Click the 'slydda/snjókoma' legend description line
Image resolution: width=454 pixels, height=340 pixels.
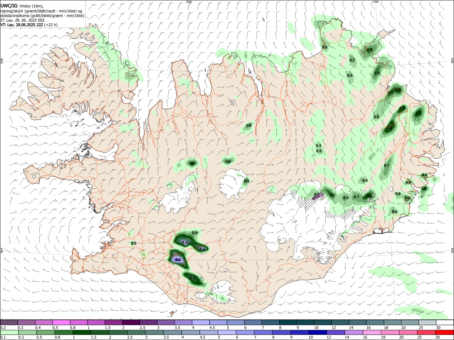click(x=42, y=16)
